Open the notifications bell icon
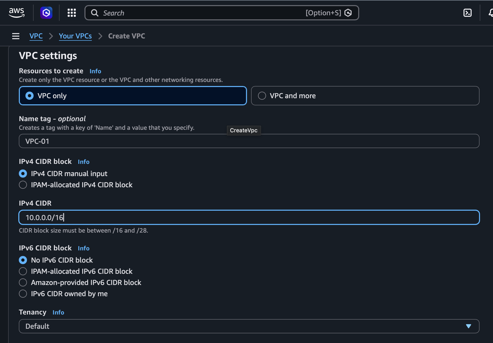This screenshot has height=343, width=493. point(490,13)
